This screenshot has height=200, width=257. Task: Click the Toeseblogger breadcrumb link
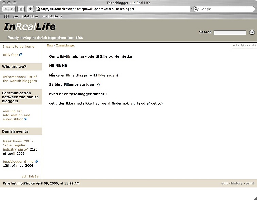tap(65, 45)
